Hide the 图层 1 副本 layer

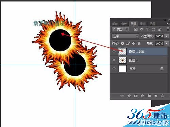coord(114,51)
